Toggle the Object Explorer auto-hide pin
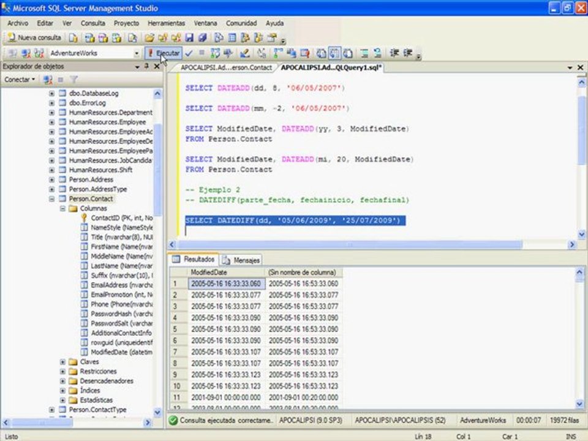The width and height of the screenshot is (588, 441). point(146,66)
